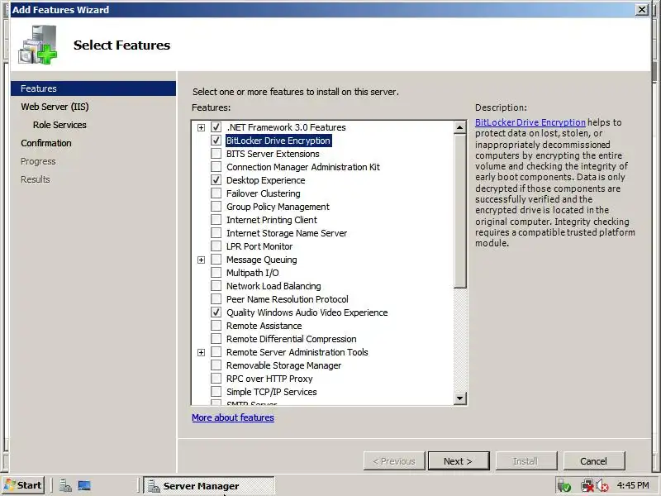Viewport: 661px width, 496px height.
Task: Go to Web Server (IIS) step
Action: point(55,107)
